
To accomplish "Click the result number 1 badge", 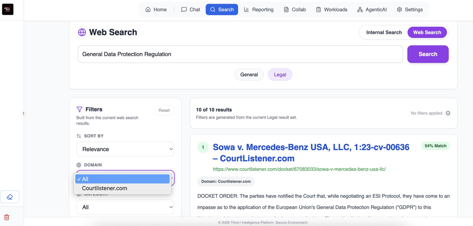I will (x=203, y=147).
